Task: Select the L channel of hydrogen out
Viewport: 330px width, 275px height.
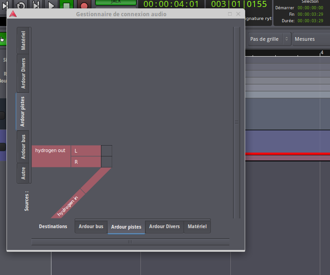Action: pos(86,151)
